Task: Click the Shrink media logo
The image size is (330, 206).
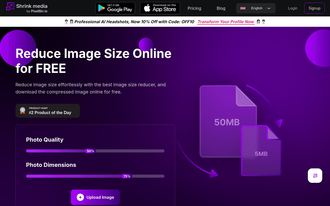Action: (27, 8)
